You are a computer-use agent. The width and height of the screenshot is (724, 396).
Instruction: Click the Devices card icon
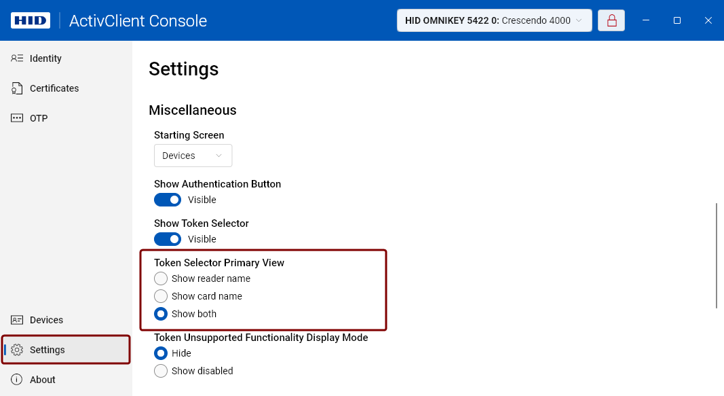(17, 320)
